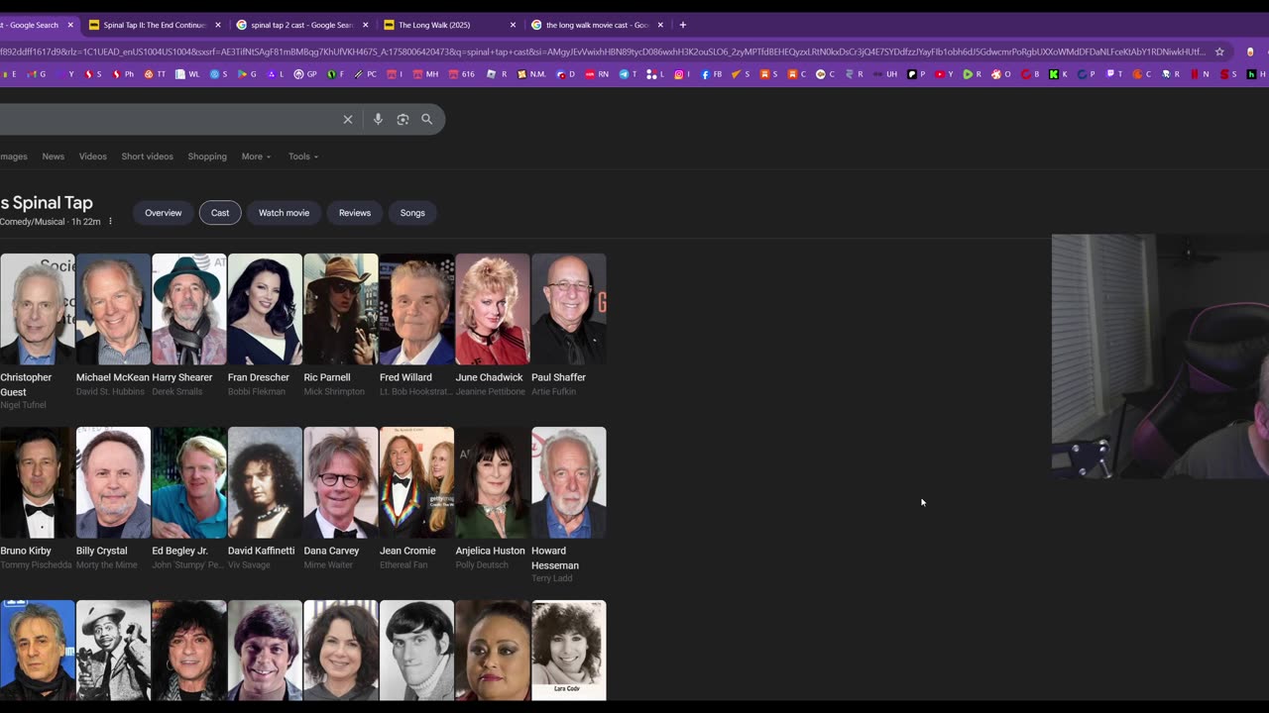Select the News search filter
Screen dimensions: 1269x713
53,156
